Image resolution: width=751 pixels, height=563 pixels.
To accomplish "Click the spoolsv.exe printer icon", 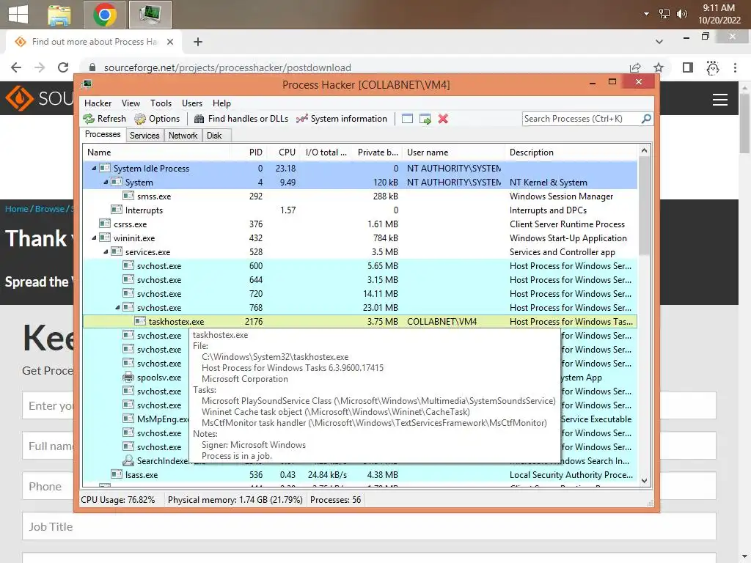I will pyautogui.click(x=128, y=378).
